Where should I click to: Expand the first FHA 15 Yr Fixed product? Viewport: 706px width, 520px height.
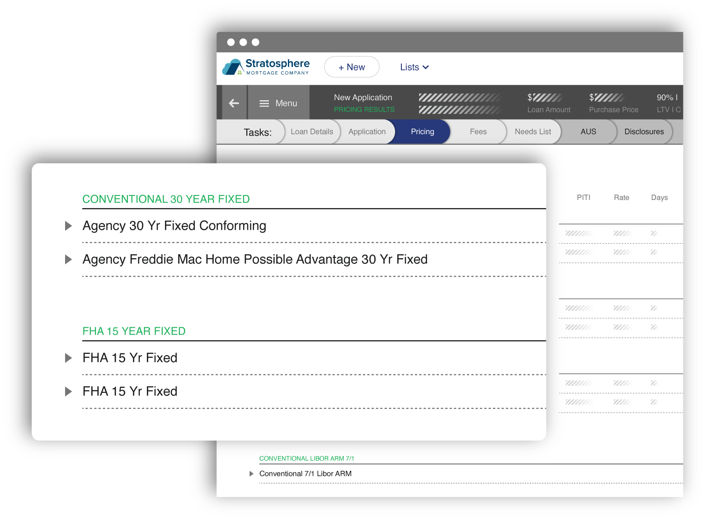pos(69,357)
